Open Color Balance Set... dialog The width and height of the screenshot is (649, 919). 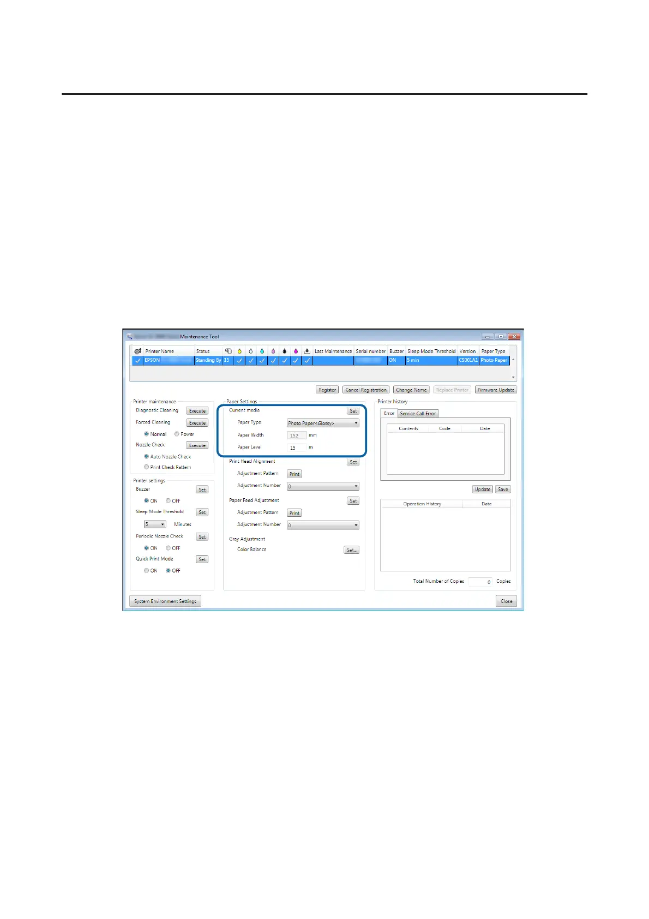click(352, 550)
